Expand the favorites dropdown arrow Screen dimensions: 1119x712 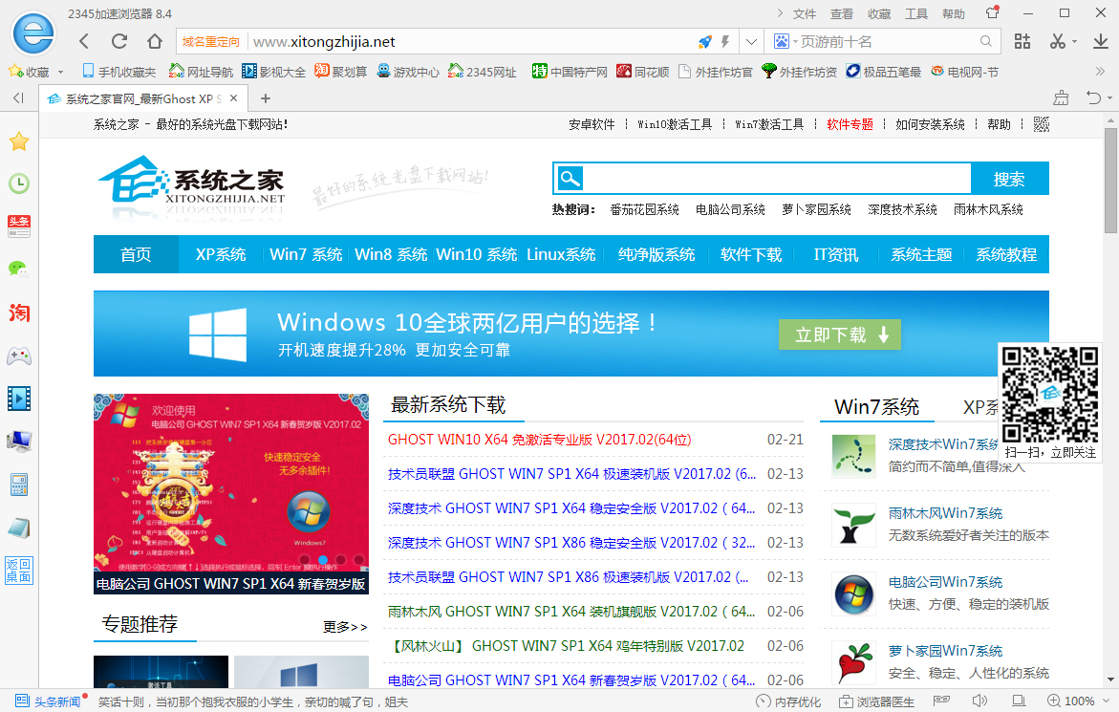(60, 72)
